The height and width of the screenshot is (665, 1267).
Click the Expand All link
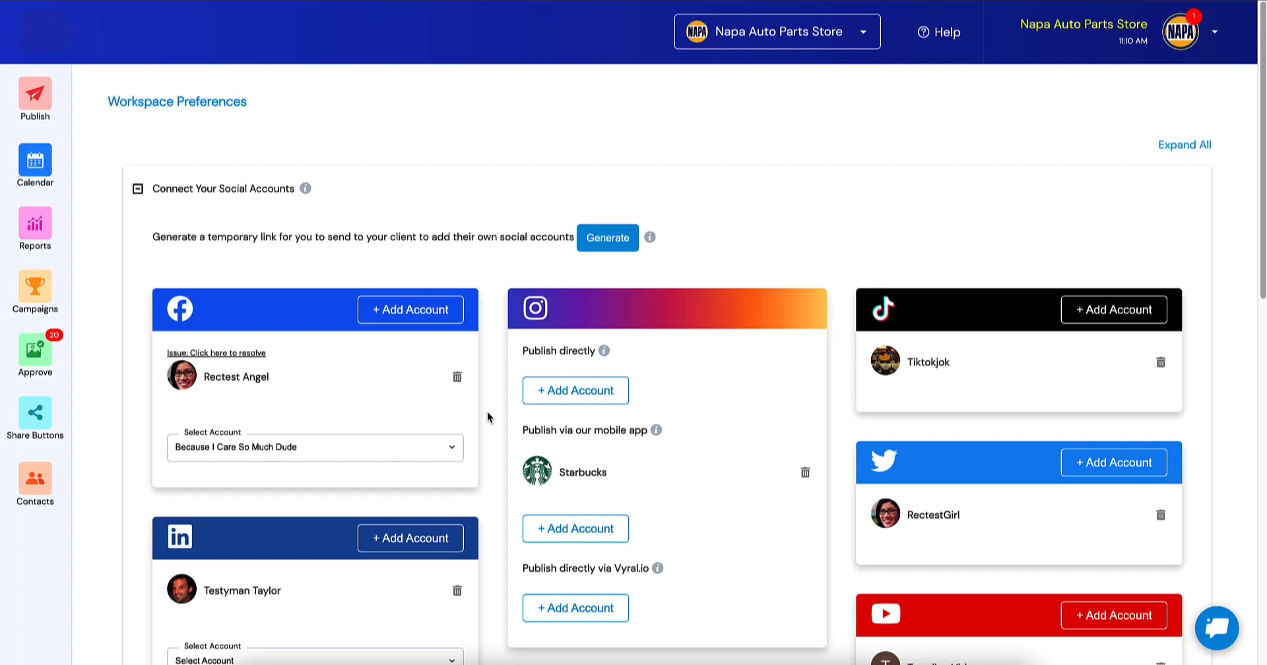(1185, 144)
